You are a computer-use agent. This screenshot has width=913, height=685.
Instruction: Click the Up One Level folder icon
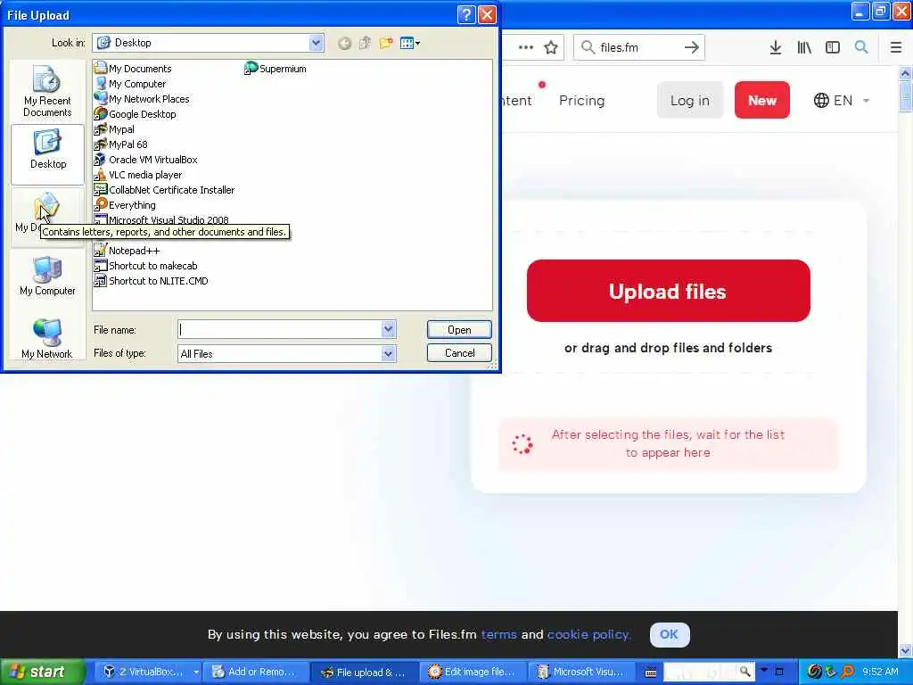[365, 43]
